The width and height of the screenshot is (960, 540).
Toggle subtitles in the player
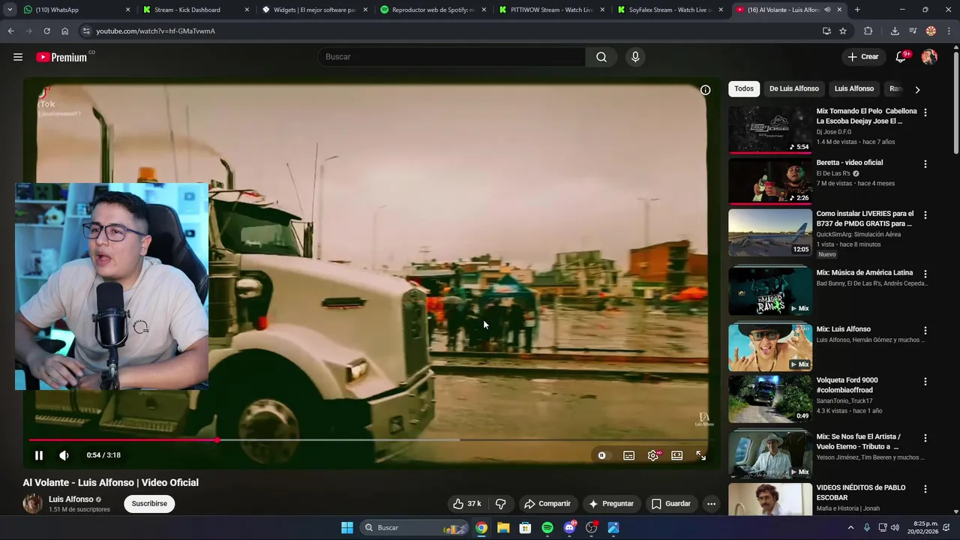[629, 455]
